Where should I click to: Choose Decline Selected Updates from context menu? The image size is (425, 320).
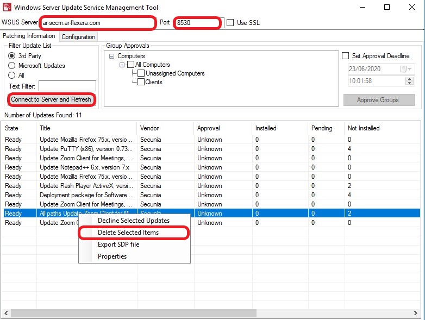134,221
